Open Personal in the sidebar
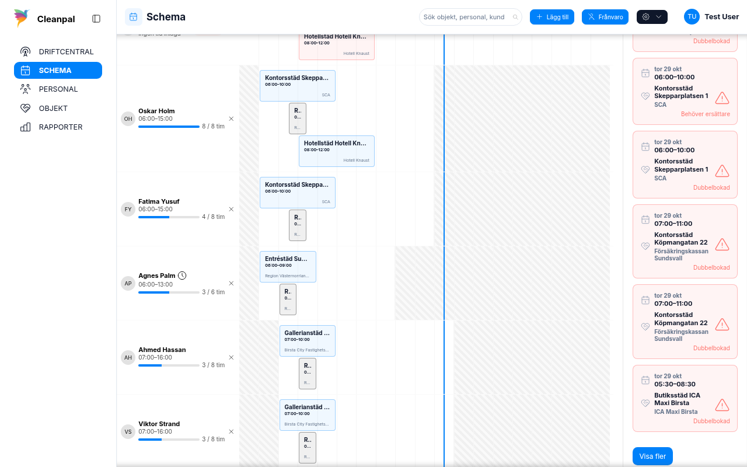 click(58, 89)
